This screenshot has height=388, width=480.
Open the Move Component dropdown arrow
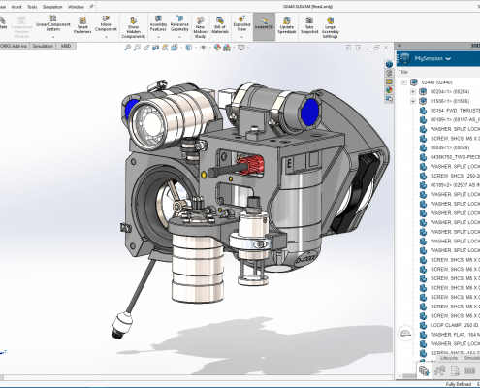tap(106, 37)
